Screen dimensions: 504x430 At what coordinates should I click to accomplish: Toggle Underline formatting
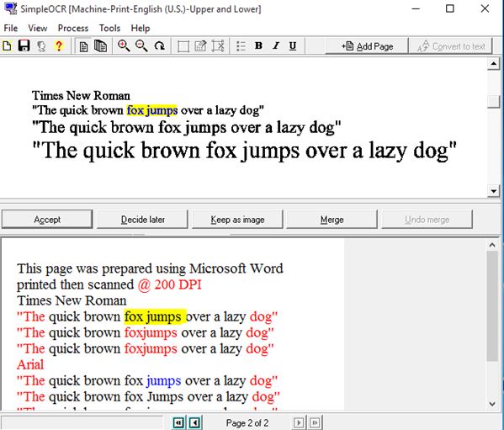pyautogui.click(x=293, y=46)
